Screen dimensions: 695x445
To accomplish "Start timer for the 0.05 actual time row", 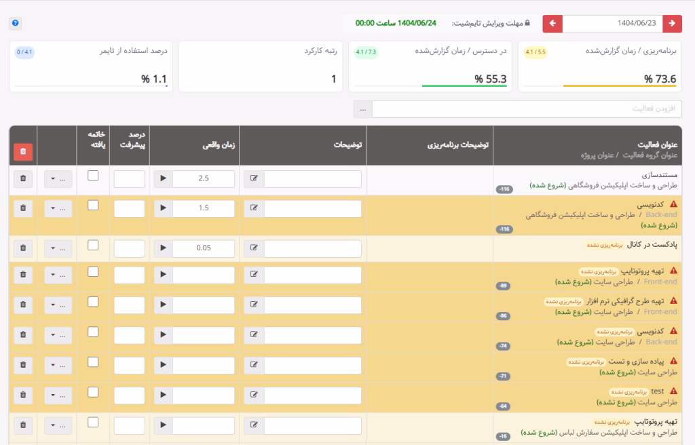I will [162, 248].
